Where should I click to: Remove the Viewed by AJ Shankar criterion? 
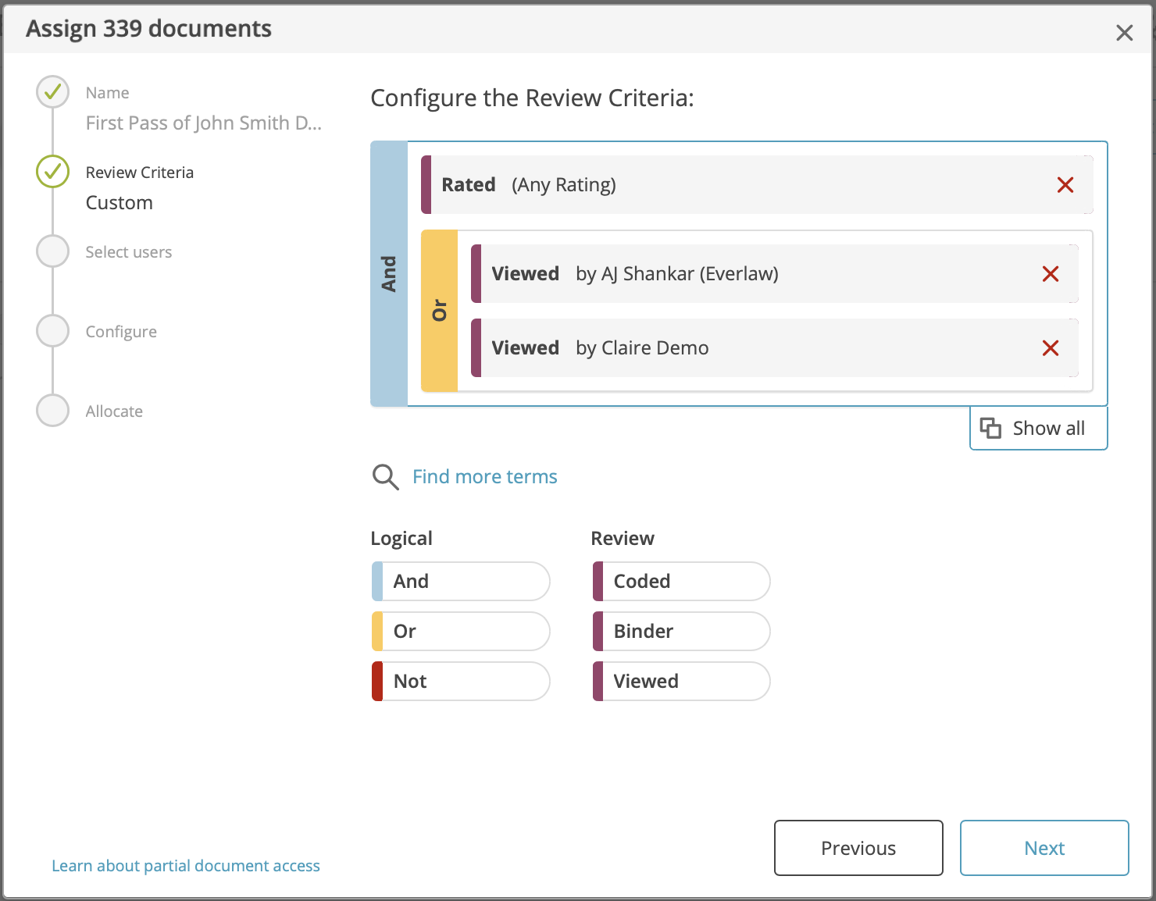(x=1050, y=274)
